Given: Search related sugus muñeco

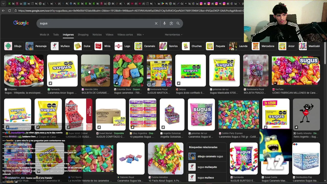Looking at the screenshot, I should click(x=207, y=178).
